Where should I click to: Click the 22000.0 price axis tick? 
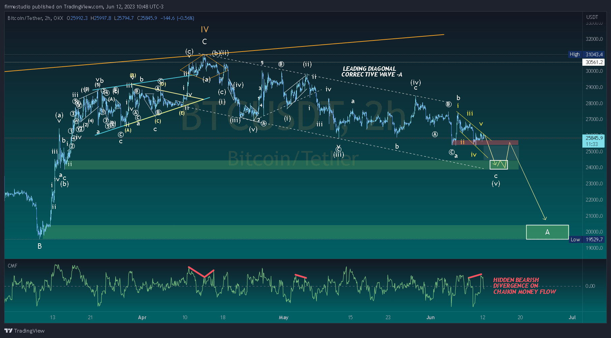pos(594,200)
